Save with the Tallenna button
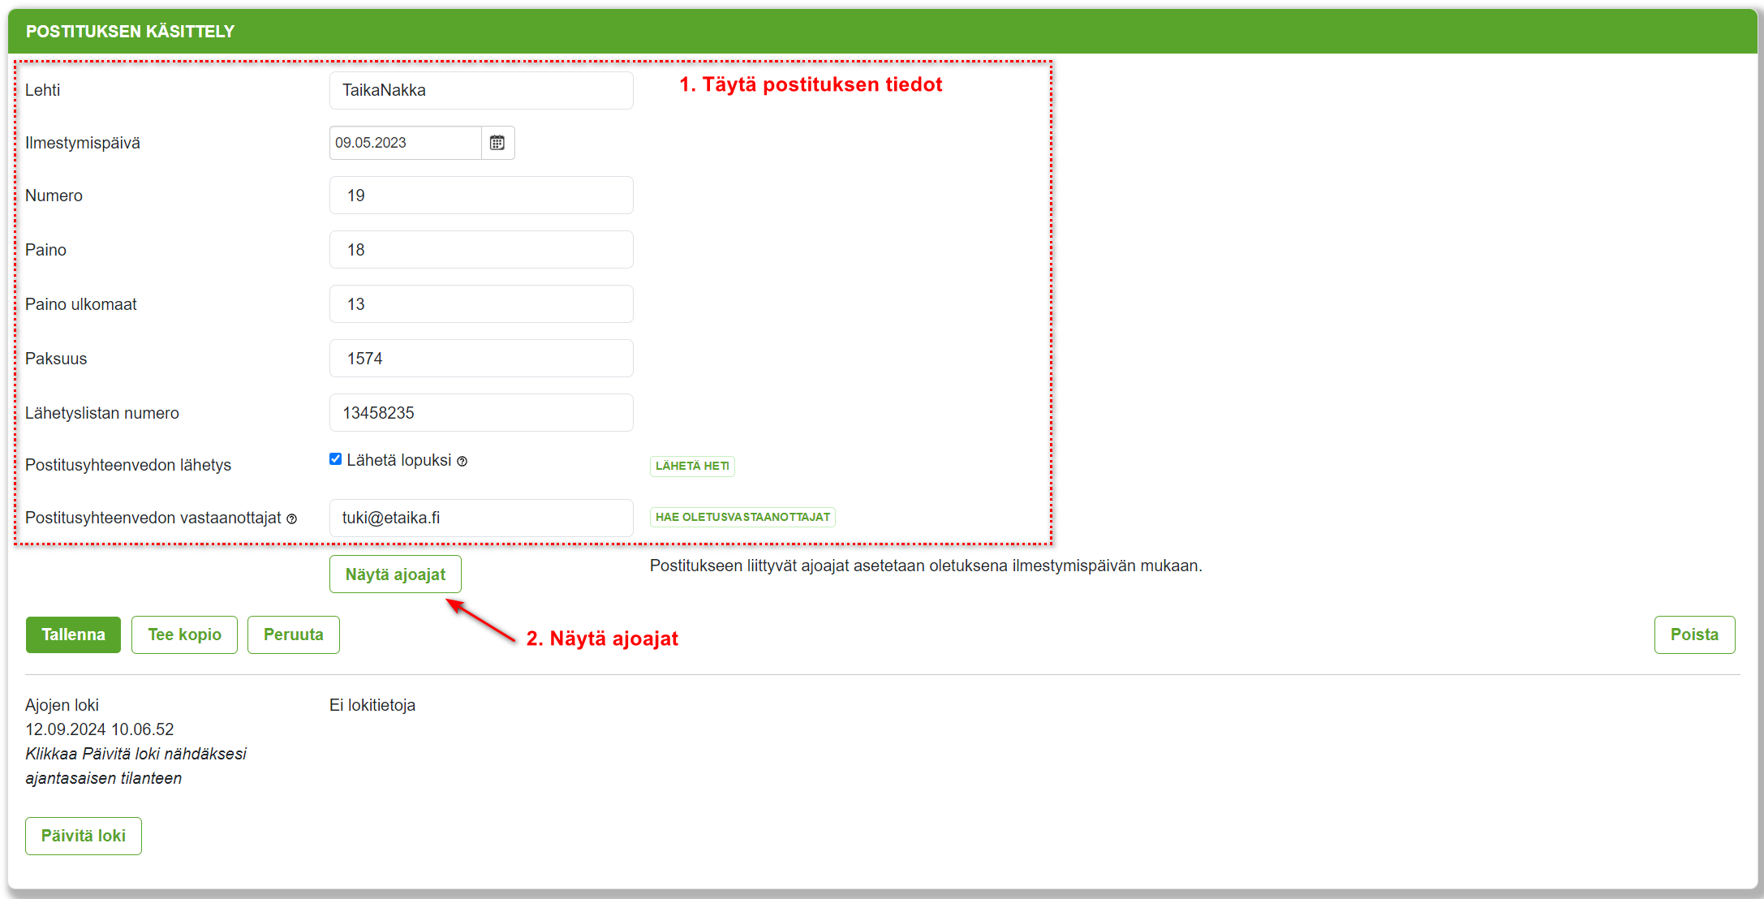The width and height of the screenshot is (1764, 899). 73,634
